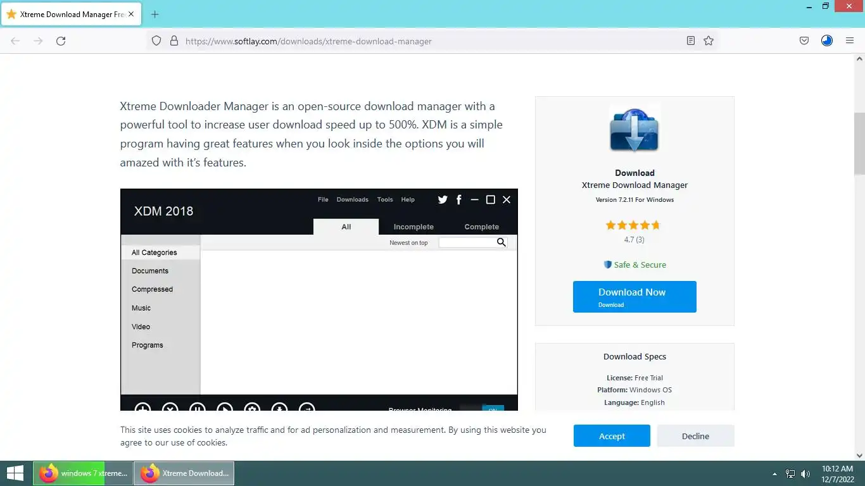This screenshot has width=865, height=486.
Task: Click Newest on top sort label
Action: [408, 242]
